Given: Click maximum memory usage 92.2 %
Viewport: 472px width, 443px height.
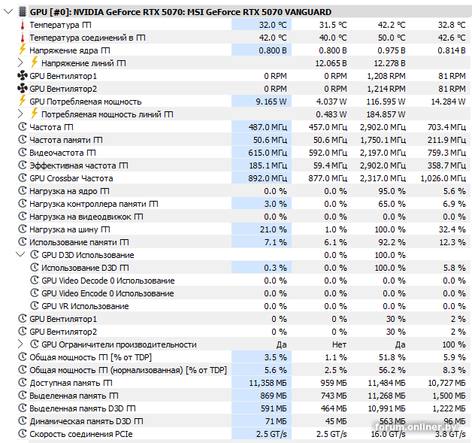Looking at the screenshot, I should (x=392, y=242).
